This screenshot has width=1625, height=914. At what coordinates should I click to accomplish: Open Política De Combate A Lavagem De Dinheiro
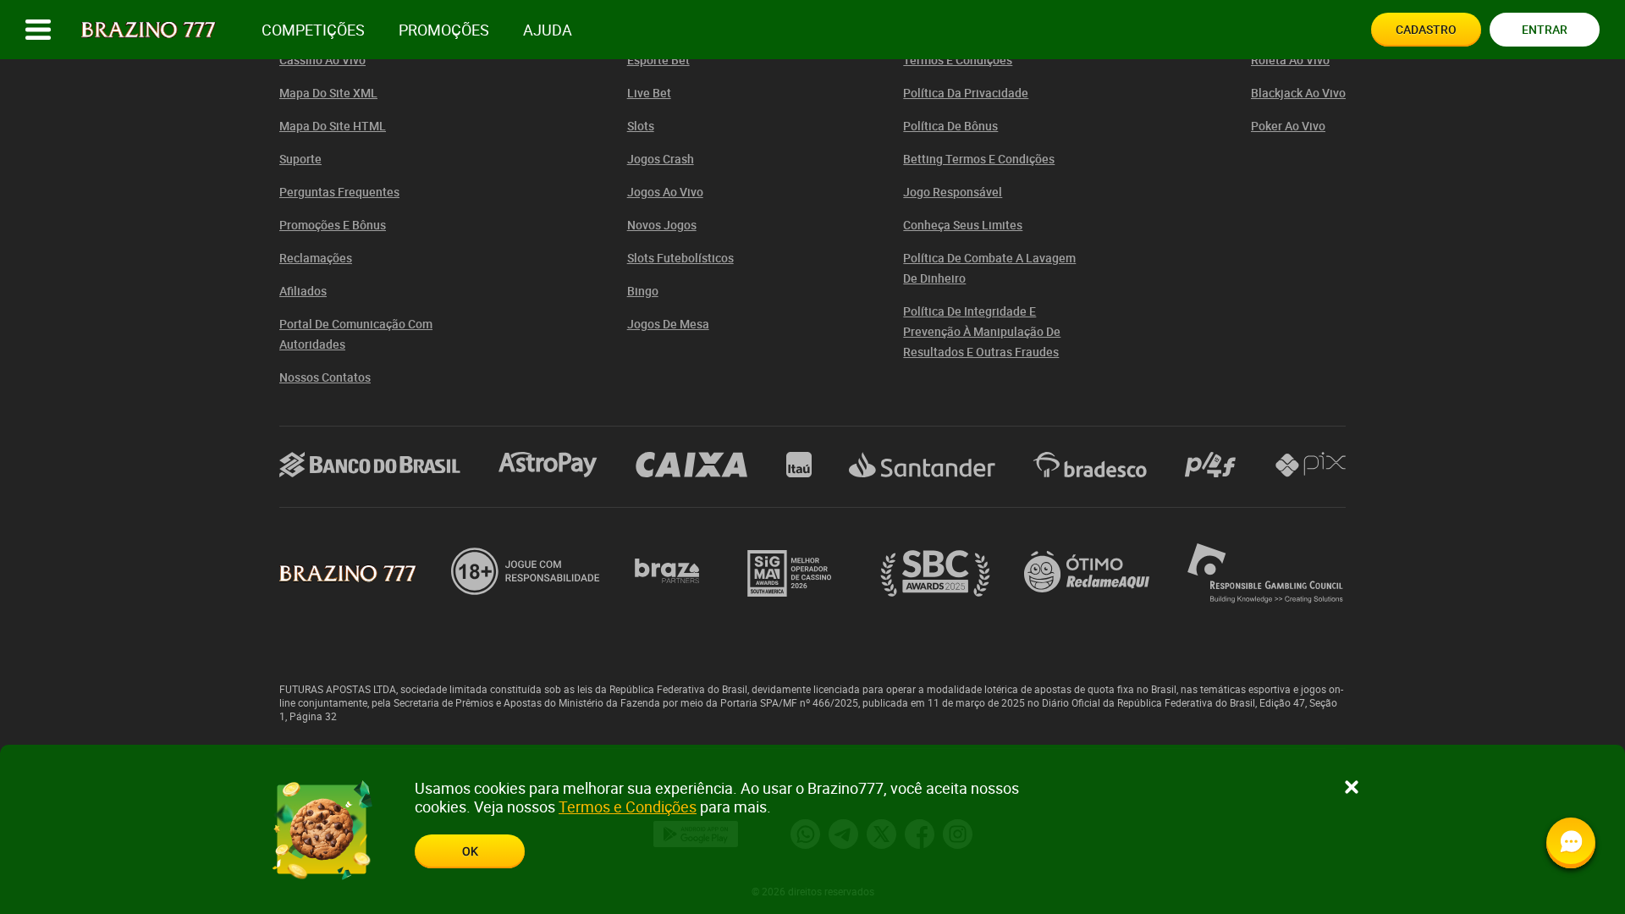point(989,268)
